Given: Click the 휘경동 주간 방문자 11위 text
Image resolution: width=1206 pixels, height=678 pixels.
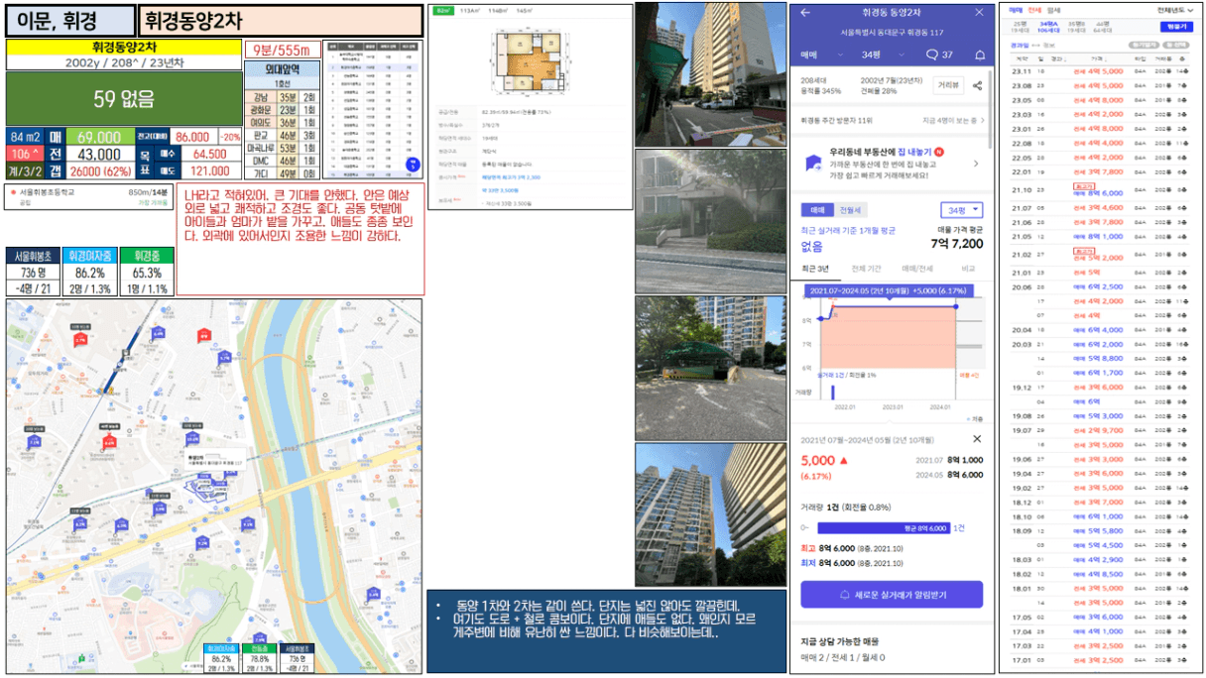Looking at the screenshot, I should [x=837, y=120].
